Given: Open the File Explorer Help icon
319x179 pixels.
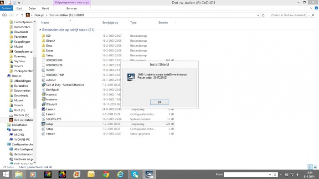Looking at the screenshot, I should point(316,8).
